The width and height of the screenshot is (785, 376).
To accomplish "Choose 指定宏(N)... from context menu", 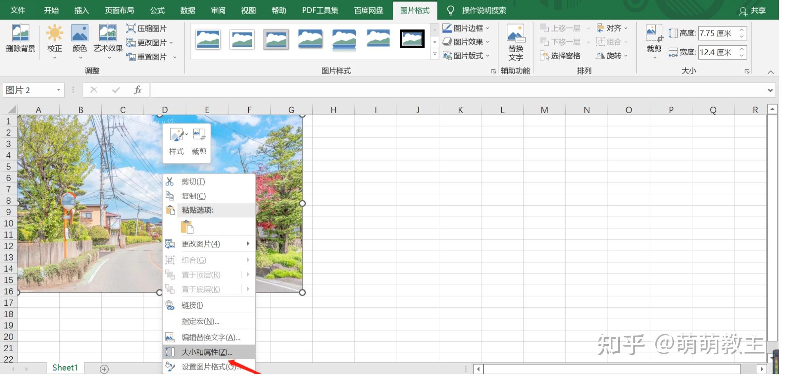I will point(209,321).
